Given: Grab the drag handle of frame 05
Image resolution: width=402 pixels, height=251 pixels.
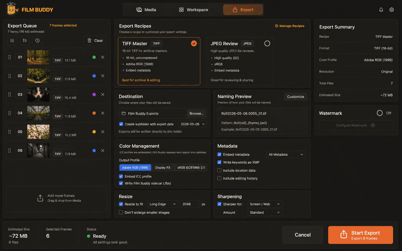Looking at the screenshot, I should (10, 132).
